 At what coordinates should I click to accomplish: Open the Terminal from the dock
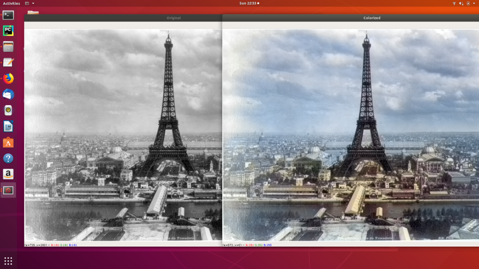(x=8, y=15)
